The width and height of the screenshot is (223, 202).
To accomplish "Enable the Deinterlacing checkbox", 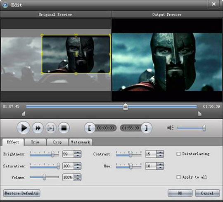I will (178, 154).
